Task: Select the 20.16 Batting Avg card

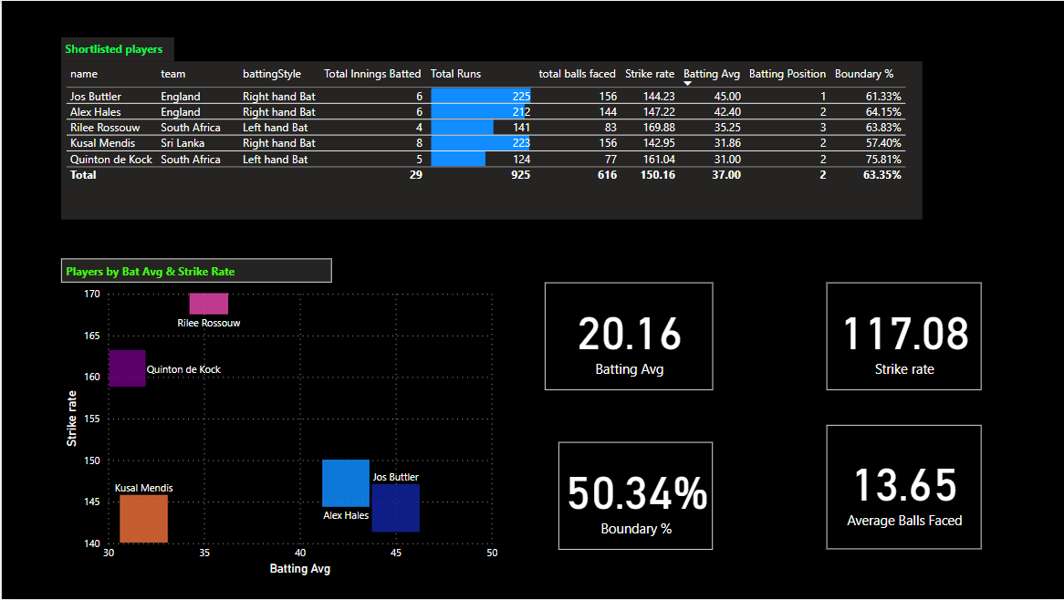Action: (x=628, y=336)
